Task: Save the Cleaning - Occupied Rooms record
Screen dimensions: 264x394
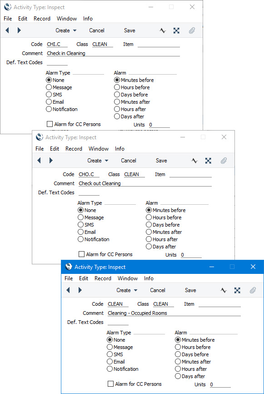Action: pyautogui.click(x=190, y=290)
